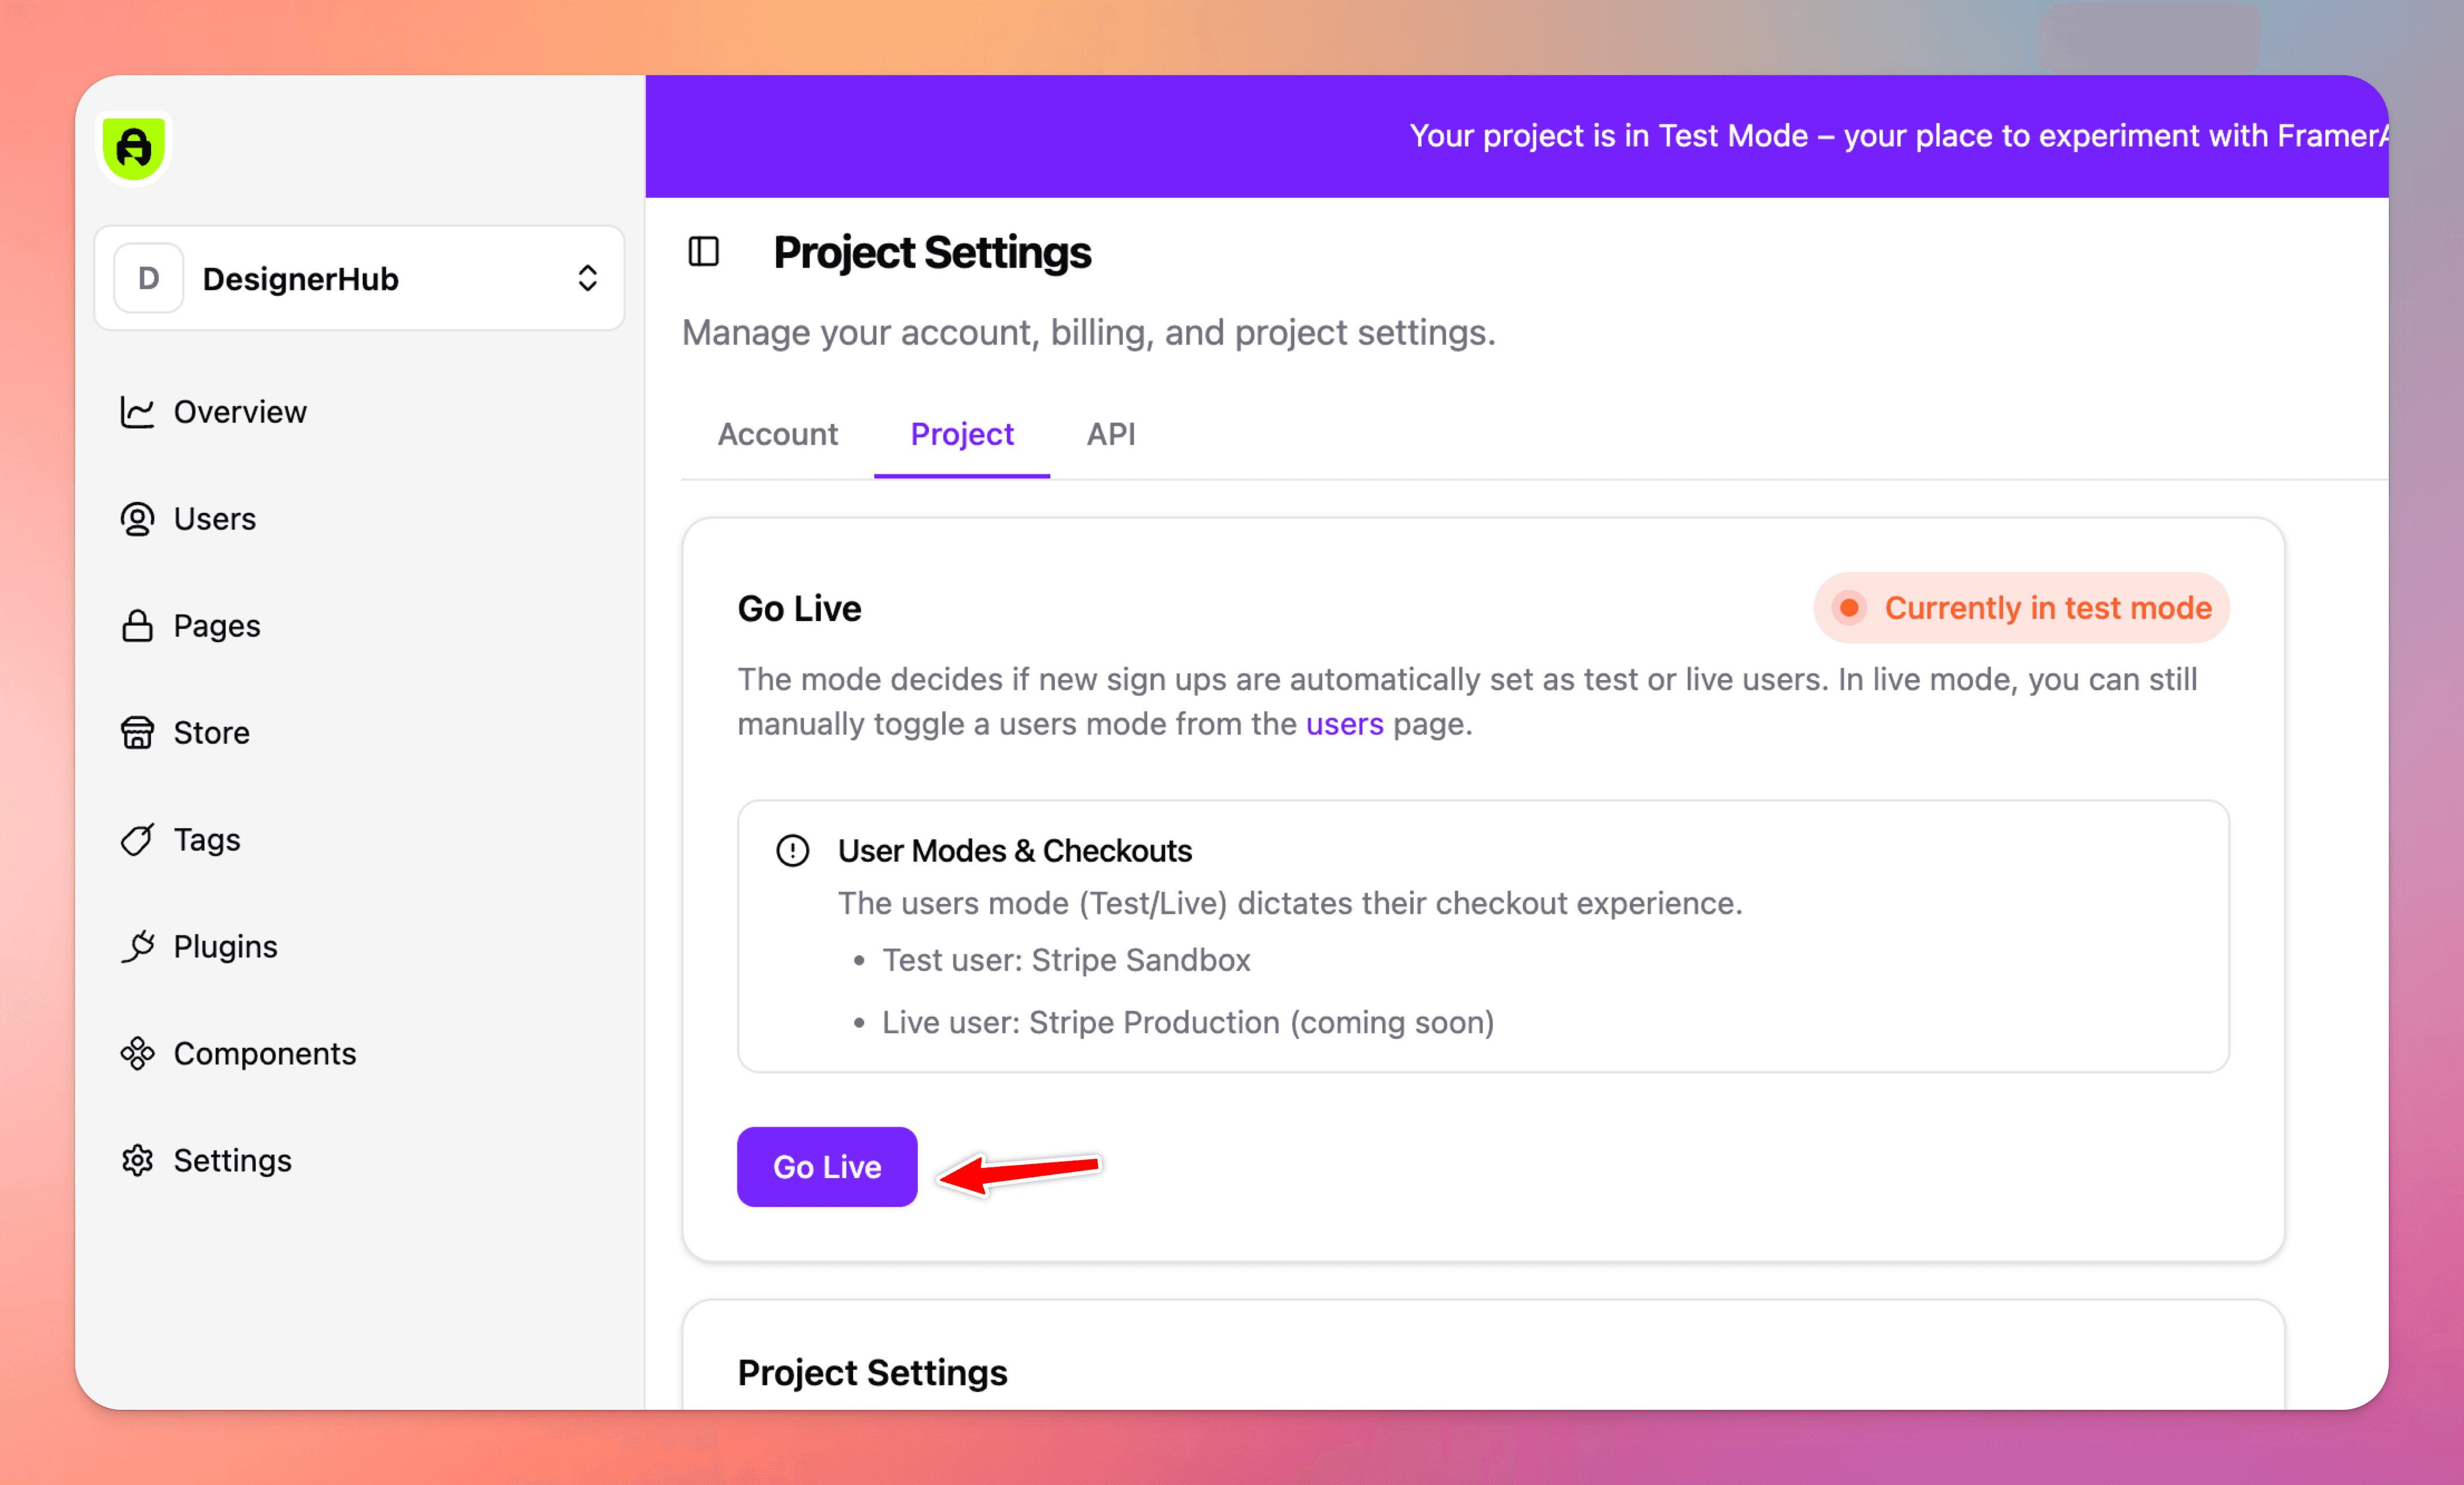Open Tags via the tag icon
This screenshot has height=1485, width=2464.
[137, 840]
